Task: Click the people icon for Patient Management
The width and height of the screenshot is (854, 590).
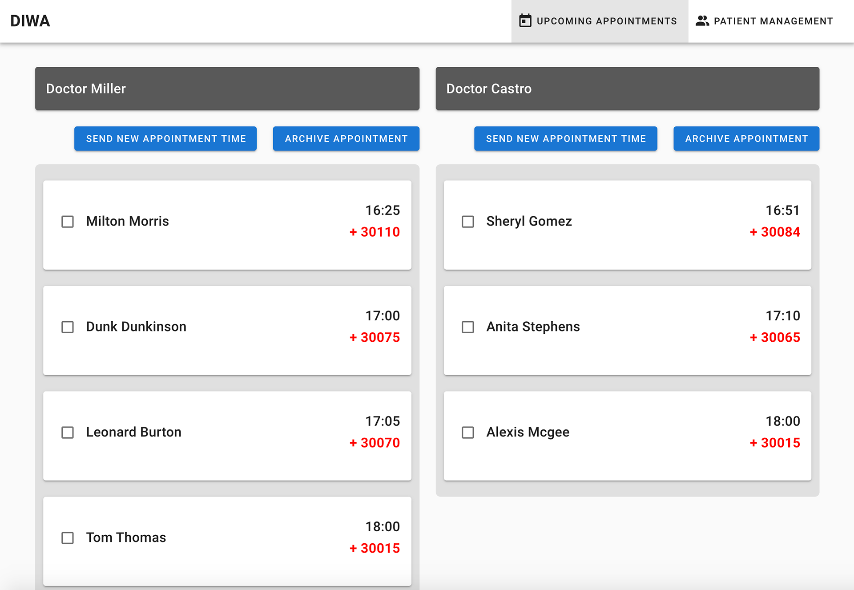Action: [x=702, y=21]
